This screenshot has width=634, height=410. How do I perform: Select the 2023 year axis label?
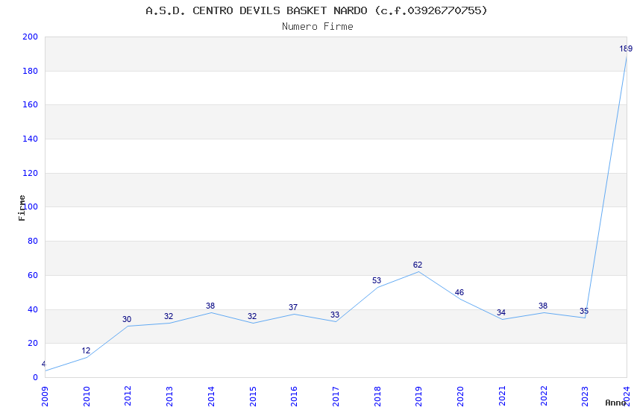point(585,397)
